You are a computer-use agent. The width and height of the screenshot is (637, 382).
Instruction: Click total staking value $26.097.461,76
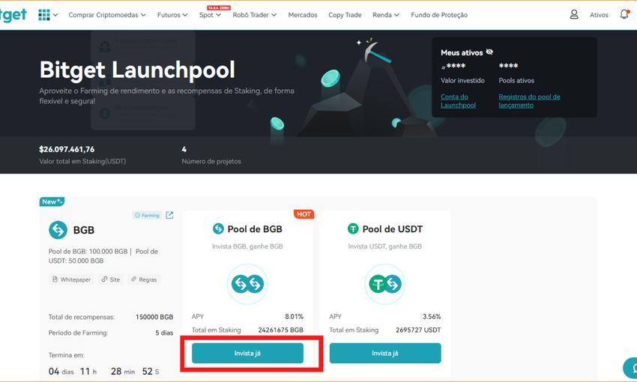pyautogui.click(x=67, y=149)
